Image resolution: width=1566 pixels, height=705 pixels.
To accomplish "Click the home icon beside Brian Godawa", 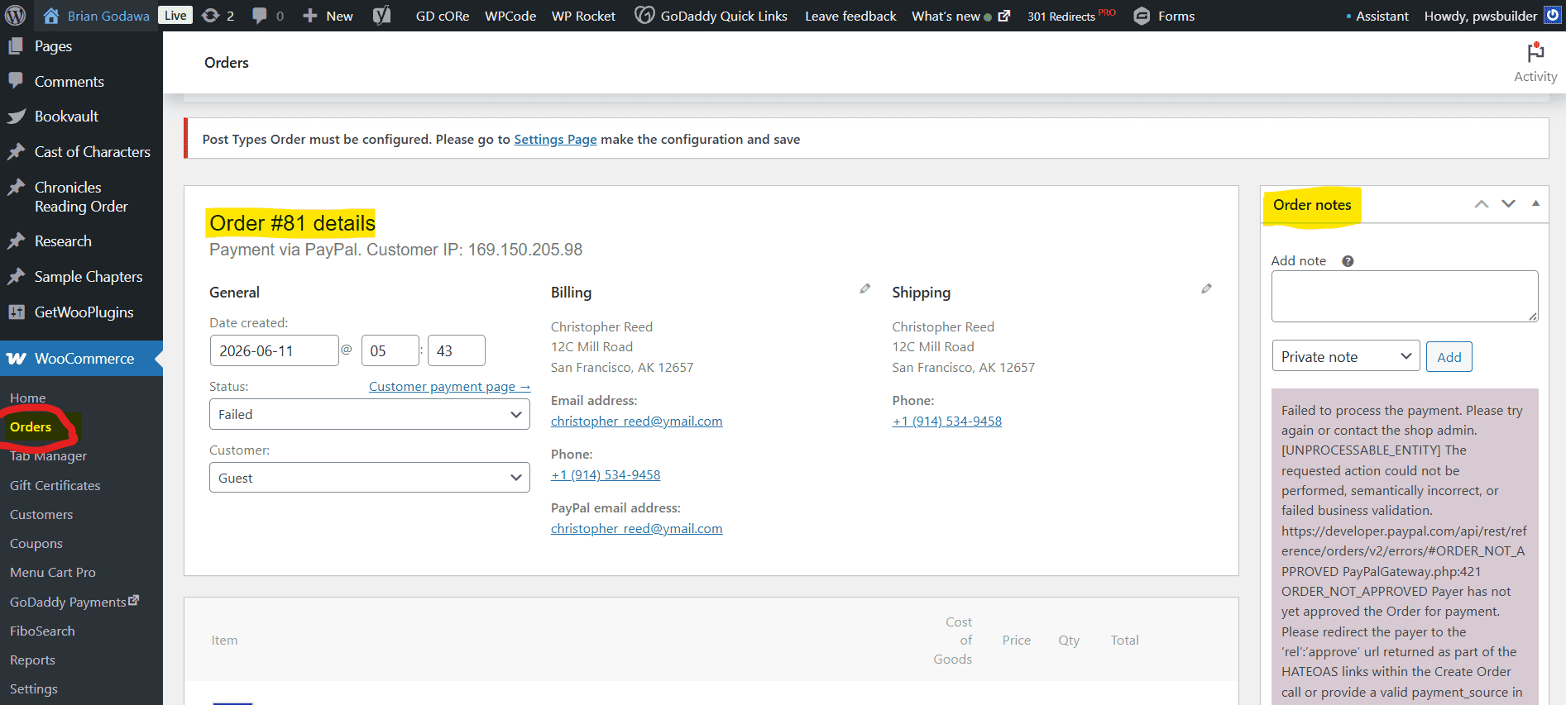I will (x=51, y=16).
